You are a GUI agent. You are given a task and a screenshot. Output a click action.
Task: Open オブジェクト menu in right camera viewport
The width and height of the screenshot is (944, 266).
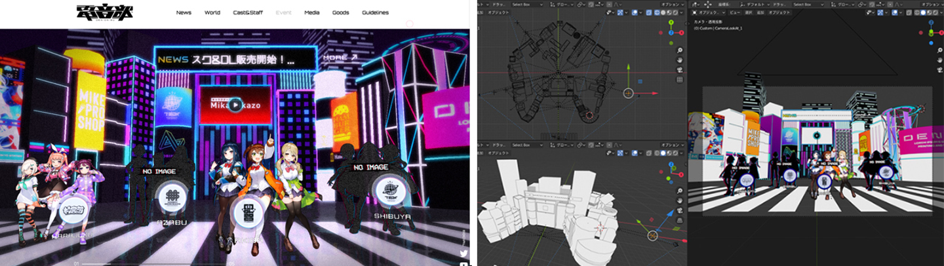tap(779, 12)
